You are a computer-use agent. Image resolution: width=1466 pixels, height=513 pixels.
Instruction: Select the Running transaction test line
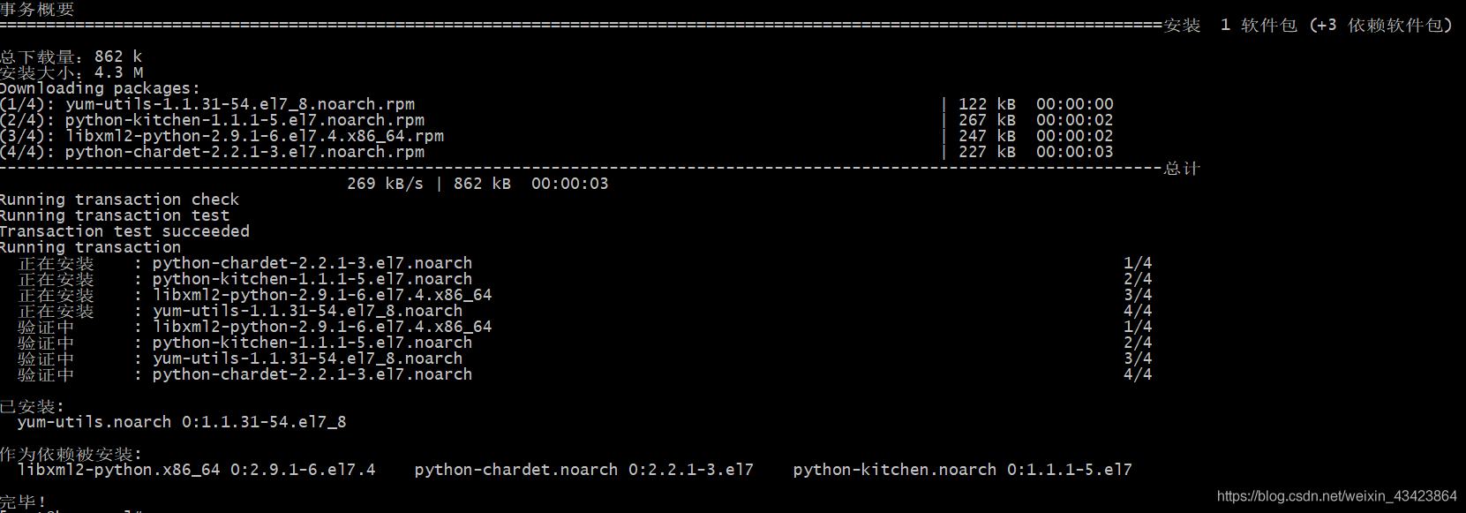115,215
